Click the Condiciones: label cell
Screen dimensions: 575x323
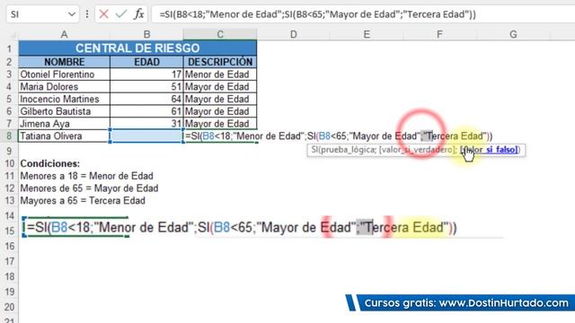point(50,163)
